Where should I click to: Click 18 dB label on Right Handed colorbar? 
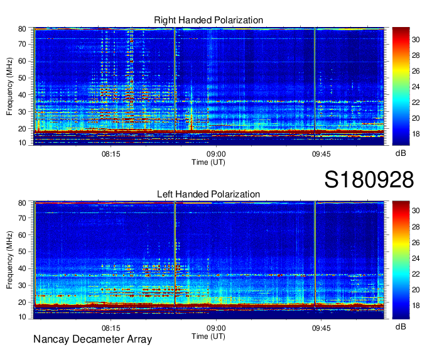point(416,134)
